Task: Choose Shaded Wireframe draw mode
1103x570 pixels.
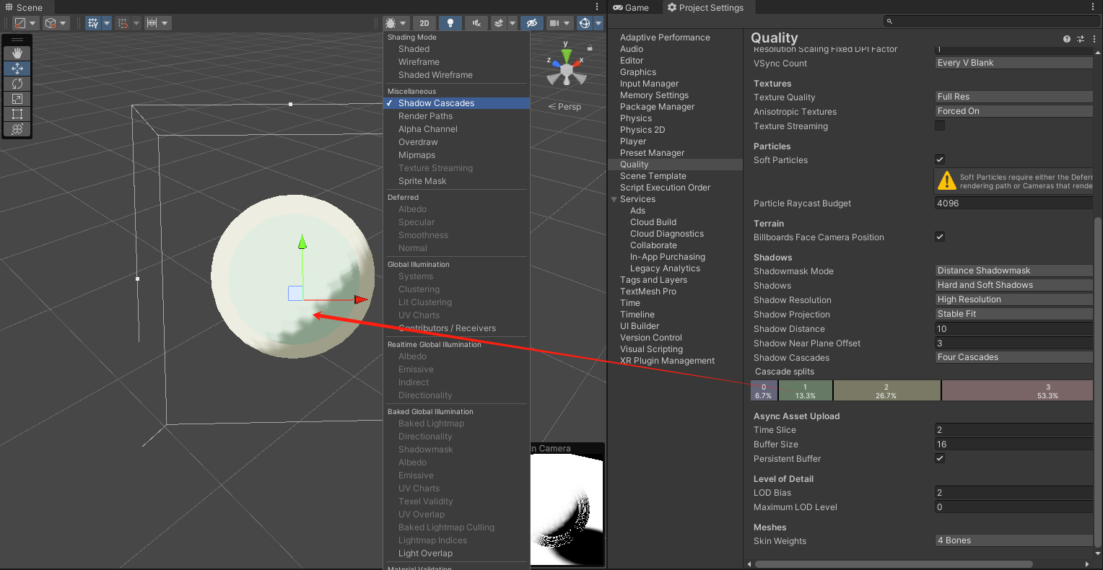Action: (x=456, y=75)
